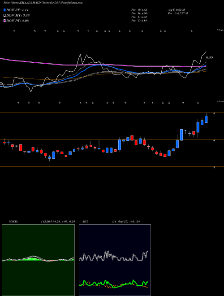Open the green MACD indicator chart

coord(38,260)
